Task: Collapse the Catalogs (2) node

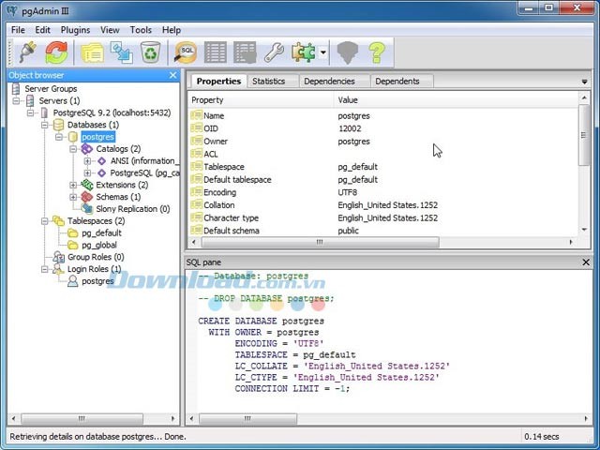Action: [x=73, y=149]
